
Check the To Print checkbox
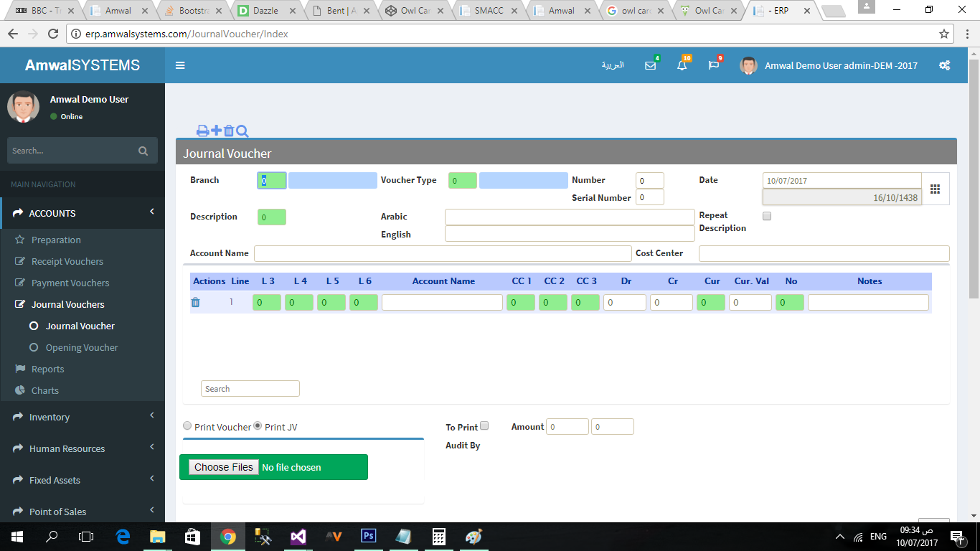[x=484, y=426]
